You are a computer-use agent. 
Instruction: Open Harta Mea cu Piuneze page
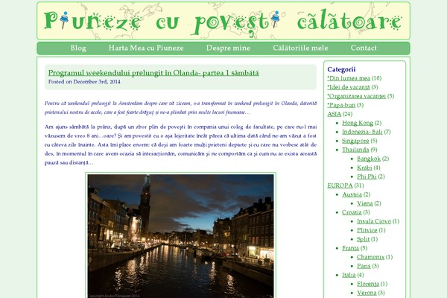coord(146,48)
